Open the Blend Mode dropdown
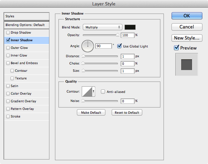 pos(102,27)
